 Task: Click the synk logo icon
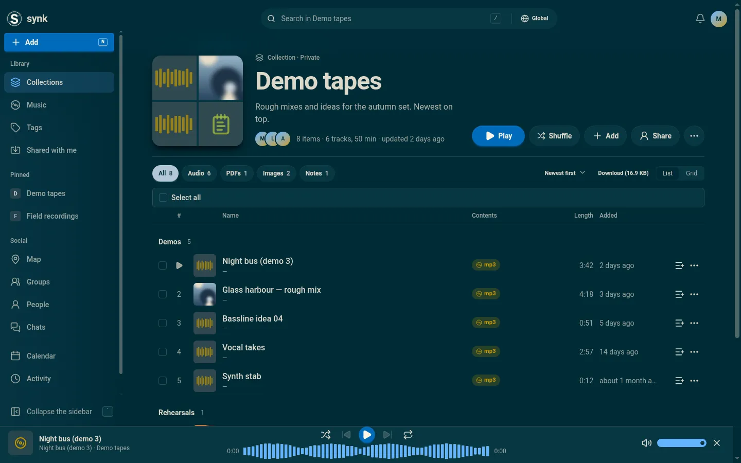point(14,19)
